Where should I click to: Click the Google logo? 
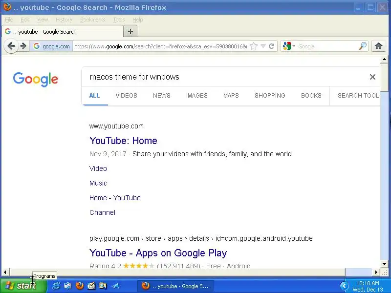click(x=36, y=80)
